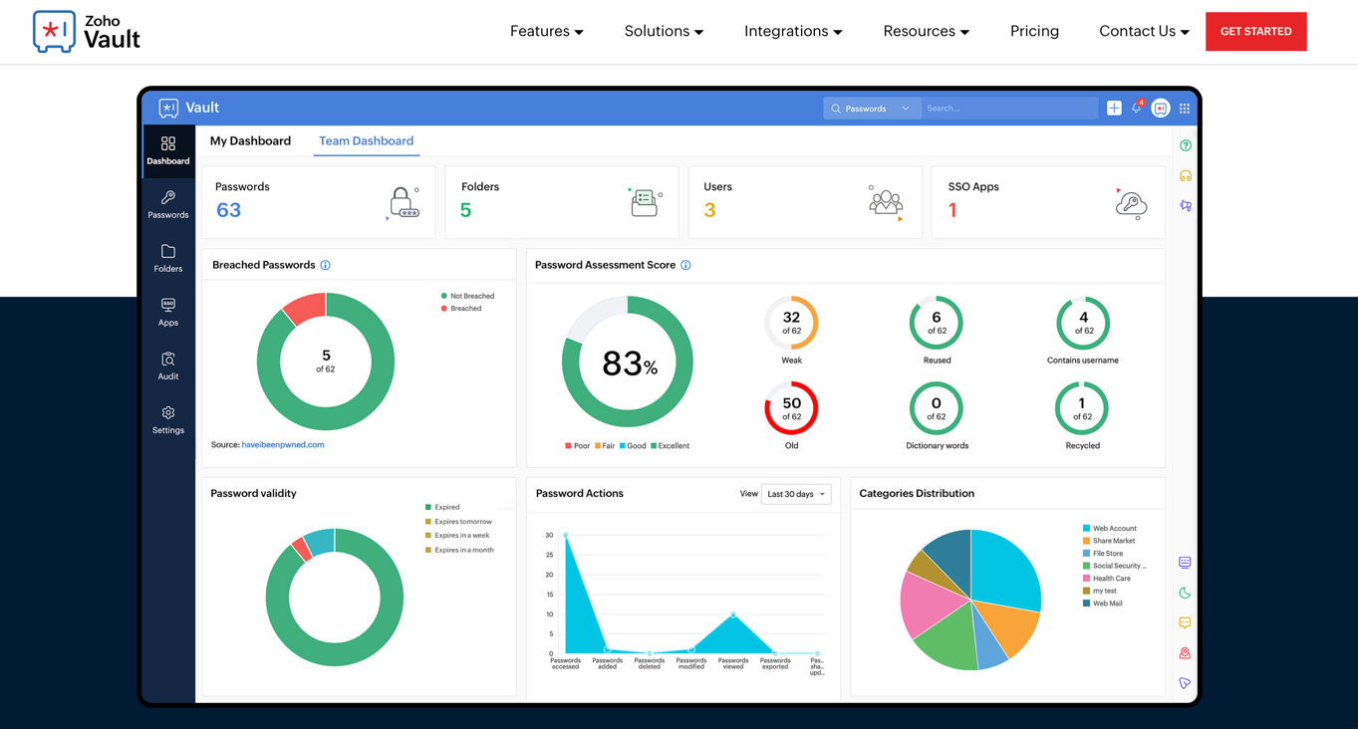Viewport: 1358px width, 729px height.
Task: Open the Last 30 days view dropdown
Action: point(796,494)
